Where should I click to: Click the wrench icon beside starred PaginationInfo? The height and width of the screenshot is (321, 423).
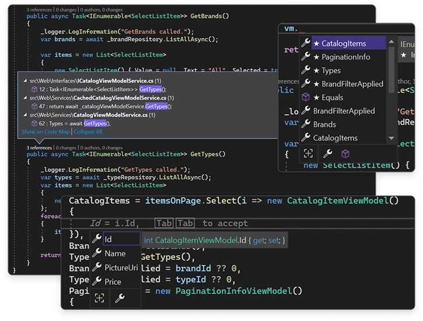point(305,57)
